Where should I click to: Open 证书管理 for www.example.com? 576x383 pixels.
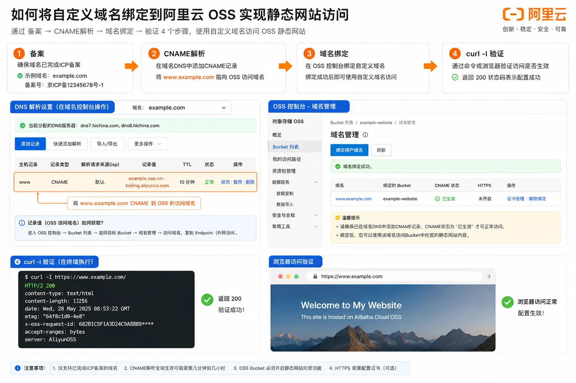click(x=516, y=199)
